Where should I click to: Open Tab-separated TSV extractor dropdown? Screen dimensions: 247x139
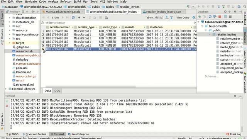[154, 17]
